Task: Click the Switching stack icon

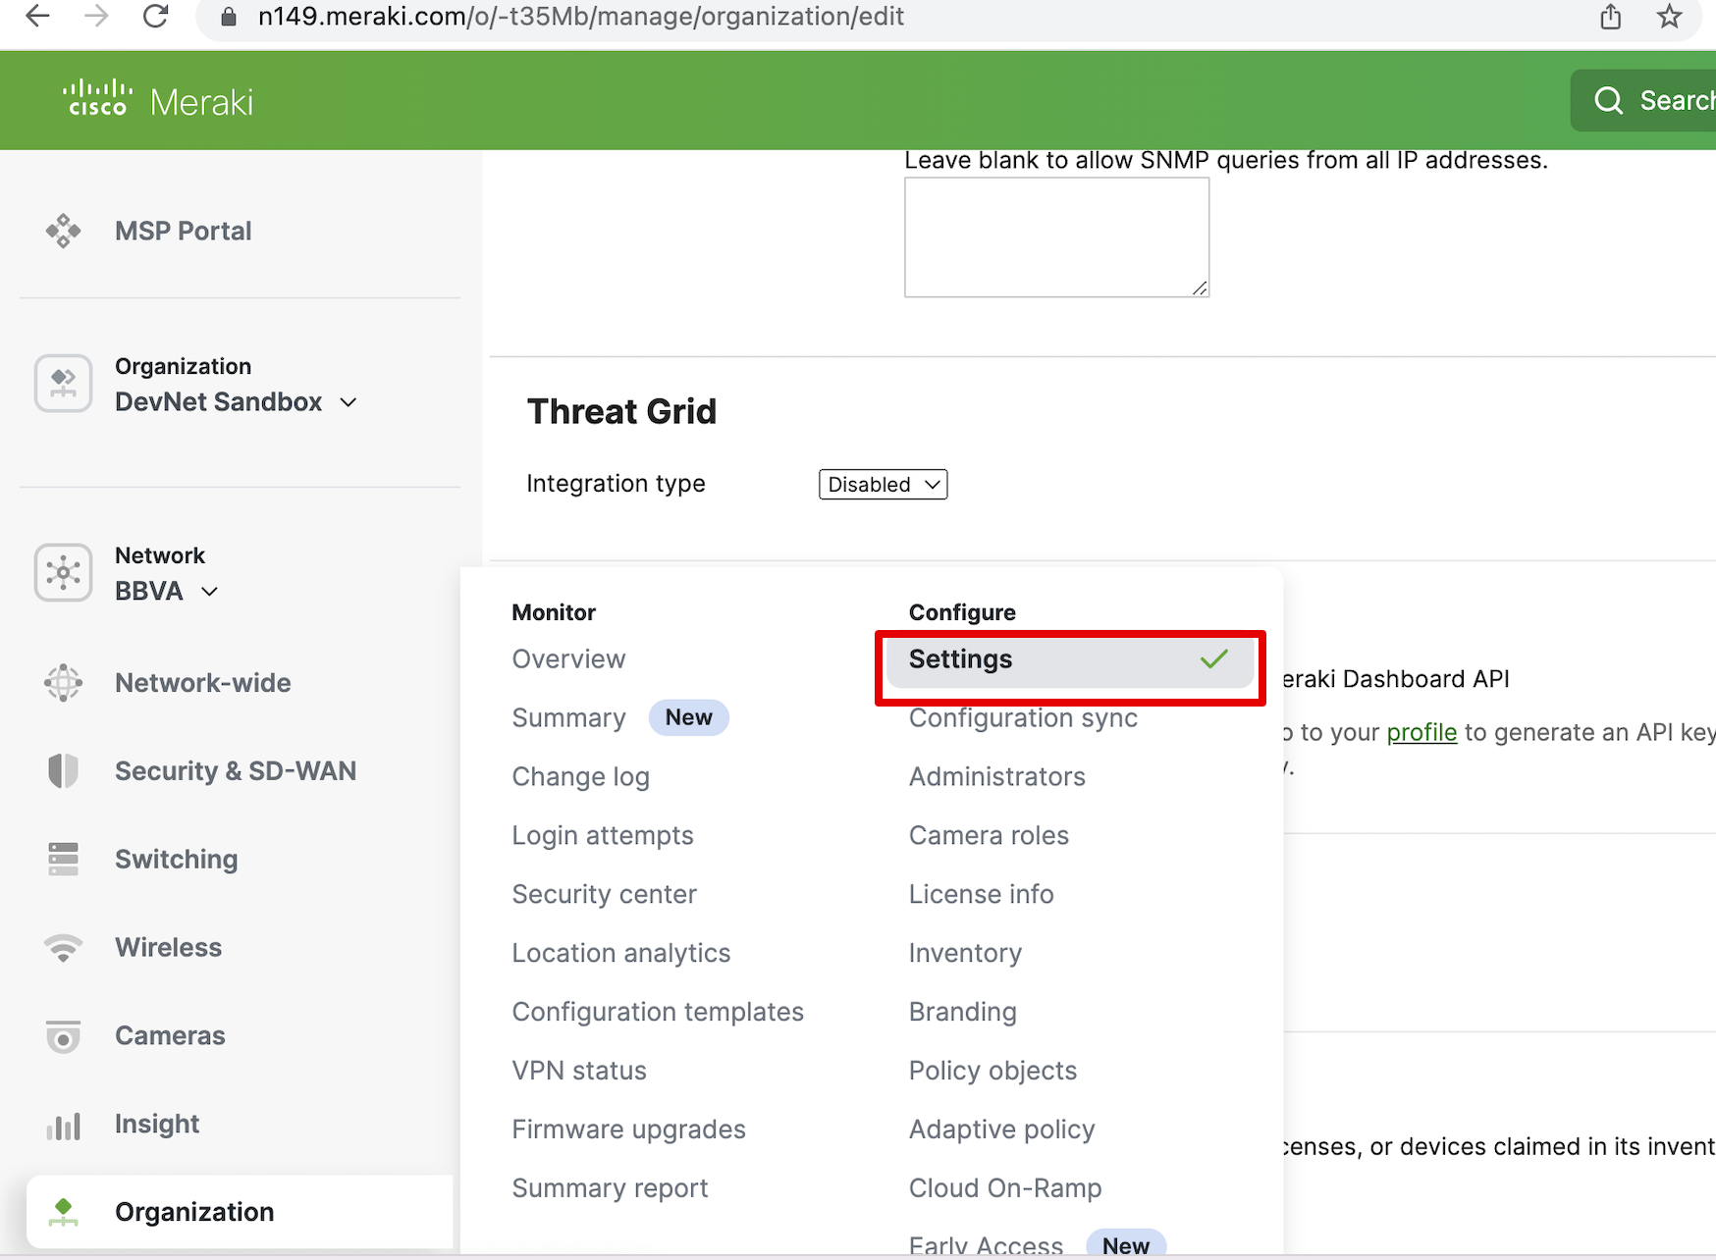Action: (x=63, y=859)
